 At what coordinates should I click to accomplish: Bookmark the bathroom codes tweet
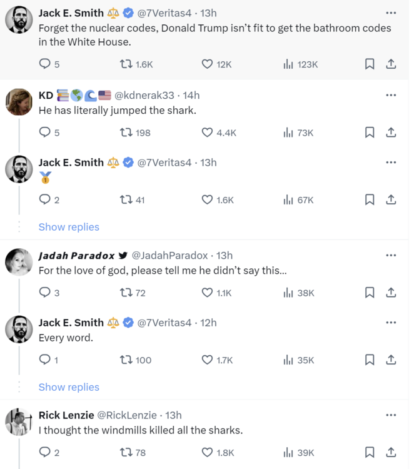(x=370, y=64)
